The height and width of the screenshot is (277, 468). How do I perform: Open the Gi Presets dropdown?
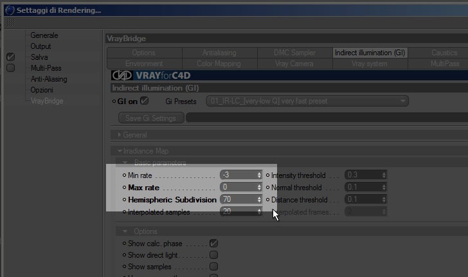pyautogui.click(x=307, y=101)
